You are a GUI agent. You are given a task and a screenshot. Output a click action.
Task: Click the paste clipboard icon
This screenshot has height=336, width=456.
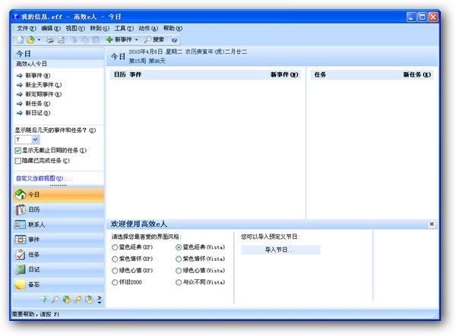pos(96,39)
